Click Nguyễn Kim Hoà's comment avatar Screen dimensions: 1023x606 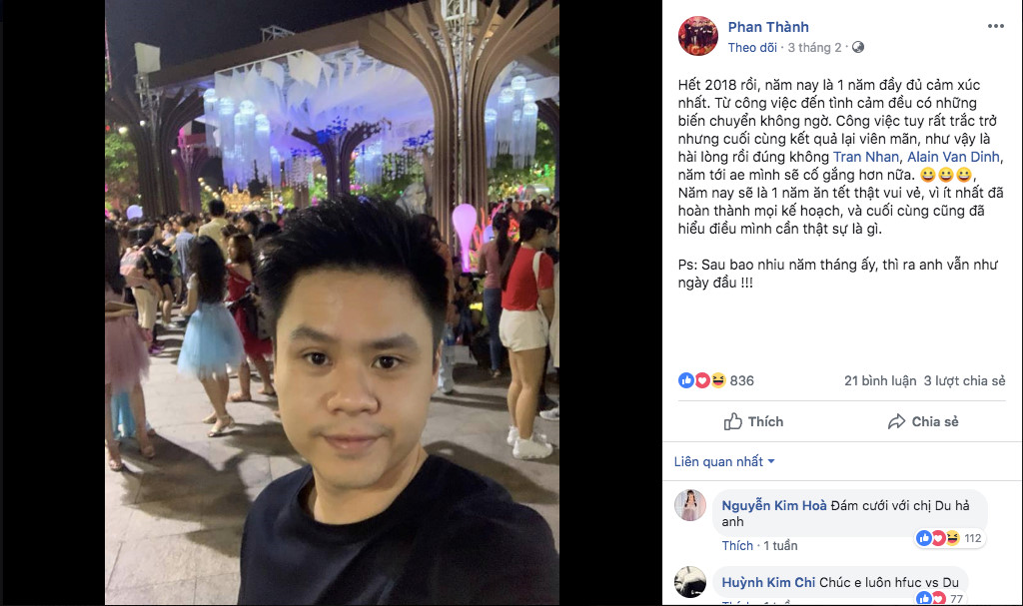(690, 505)
